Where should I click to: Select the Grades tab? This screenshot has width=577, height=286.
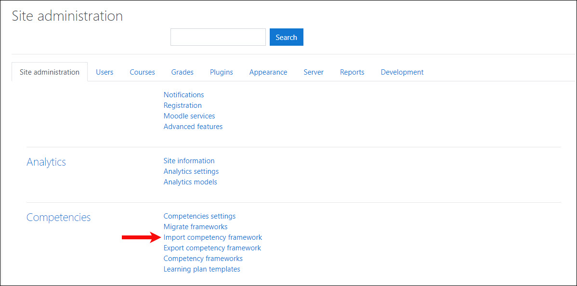click(x=182, y=72)
